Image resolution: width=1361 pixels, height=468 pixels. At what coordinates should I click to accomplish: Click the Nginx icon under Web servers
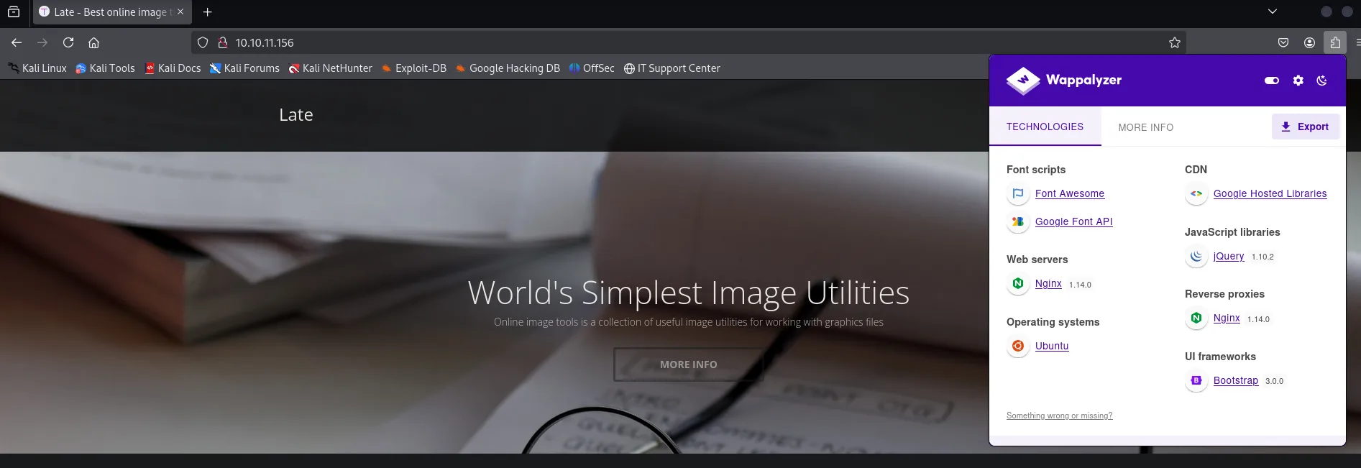coord(1018,284)
